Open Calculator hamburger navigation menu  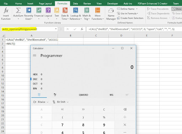point(34,55)
